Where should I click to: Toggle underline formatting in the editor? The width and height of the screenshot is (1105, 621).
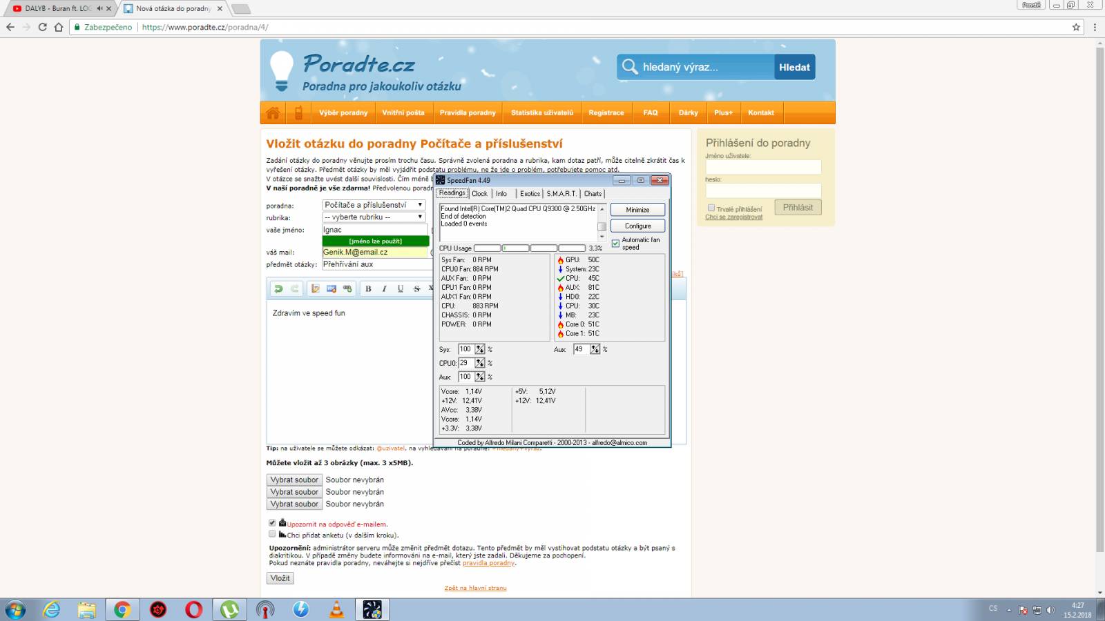coord(401,288)
